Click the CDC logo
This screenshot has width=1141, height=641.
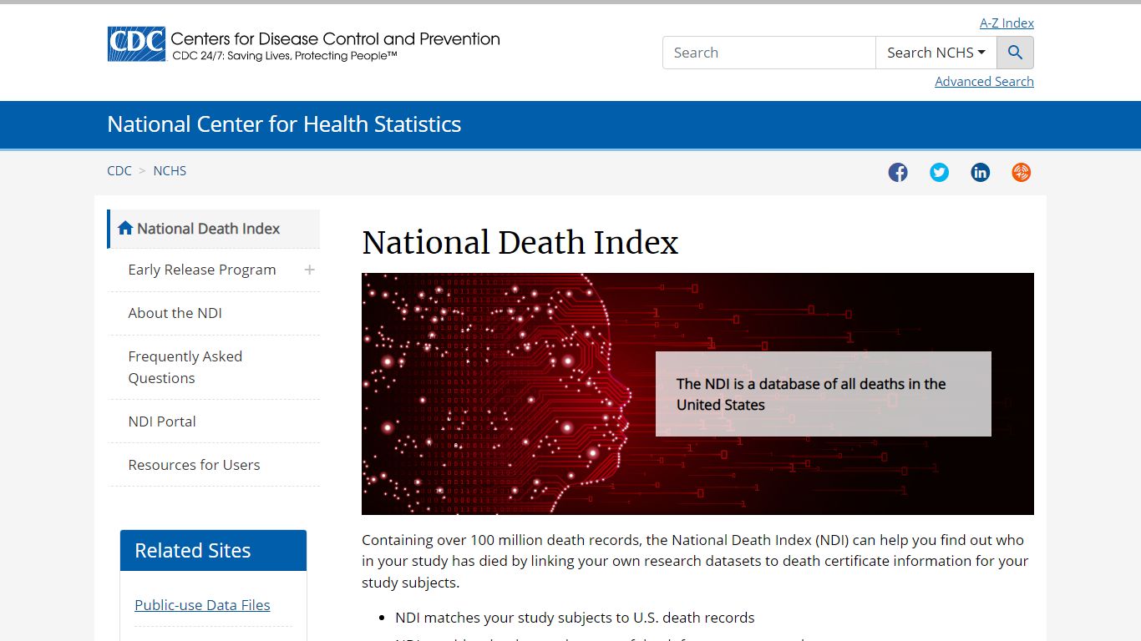pos(135,43)
